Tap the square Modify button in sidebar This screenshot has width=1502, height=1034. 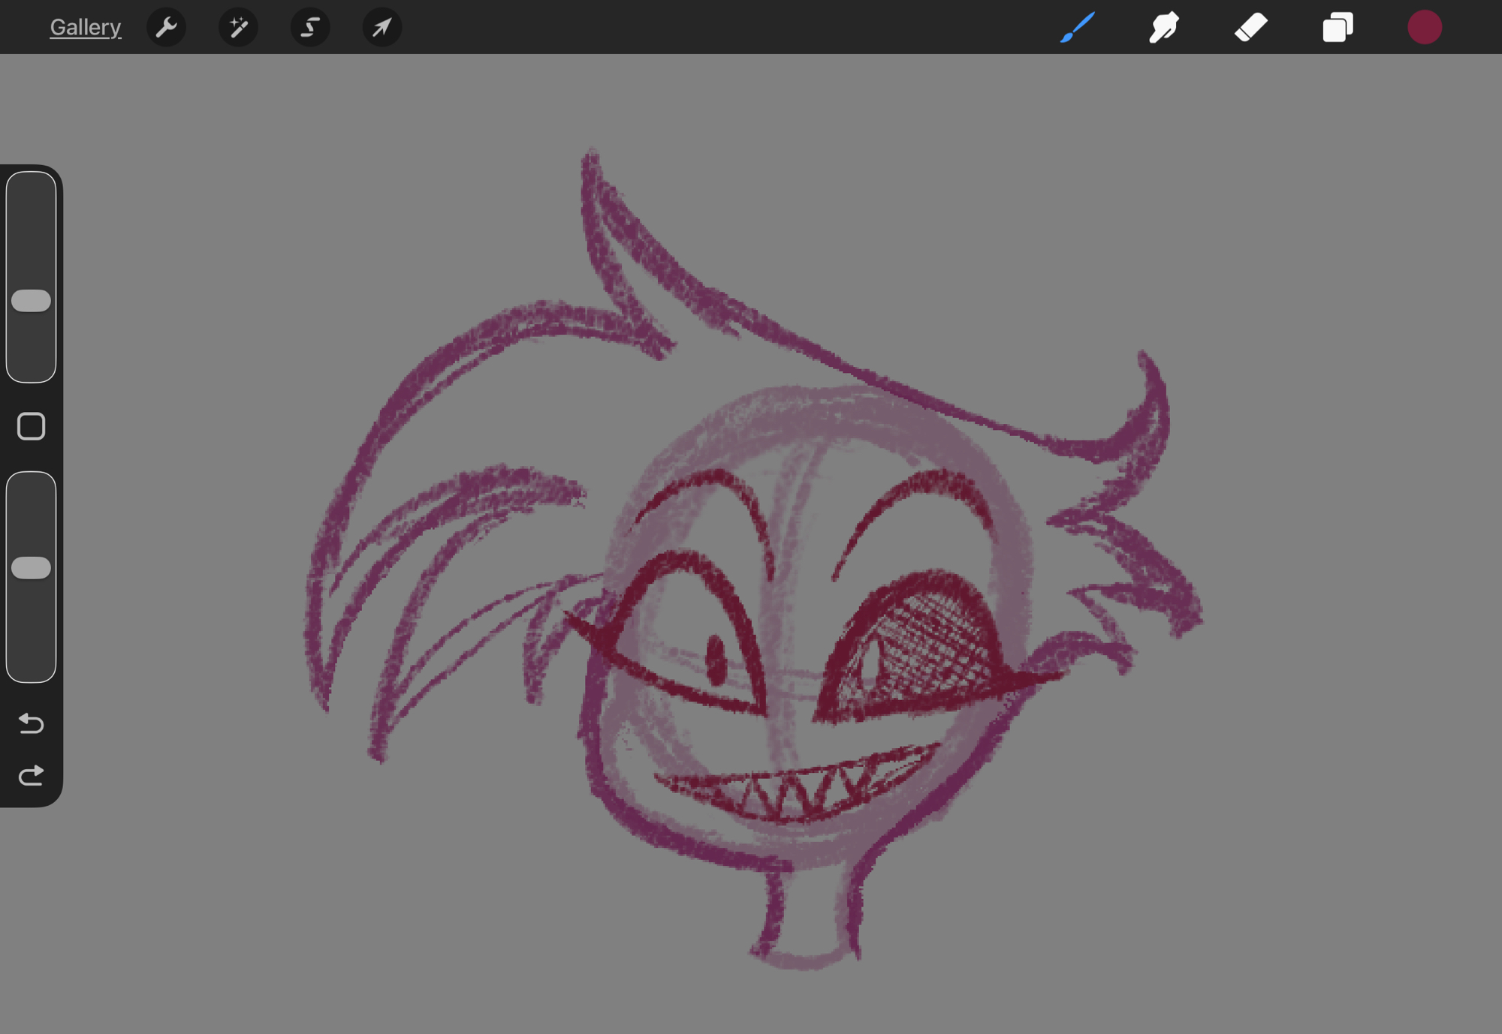pyautogui.click(x=31, y=426)
